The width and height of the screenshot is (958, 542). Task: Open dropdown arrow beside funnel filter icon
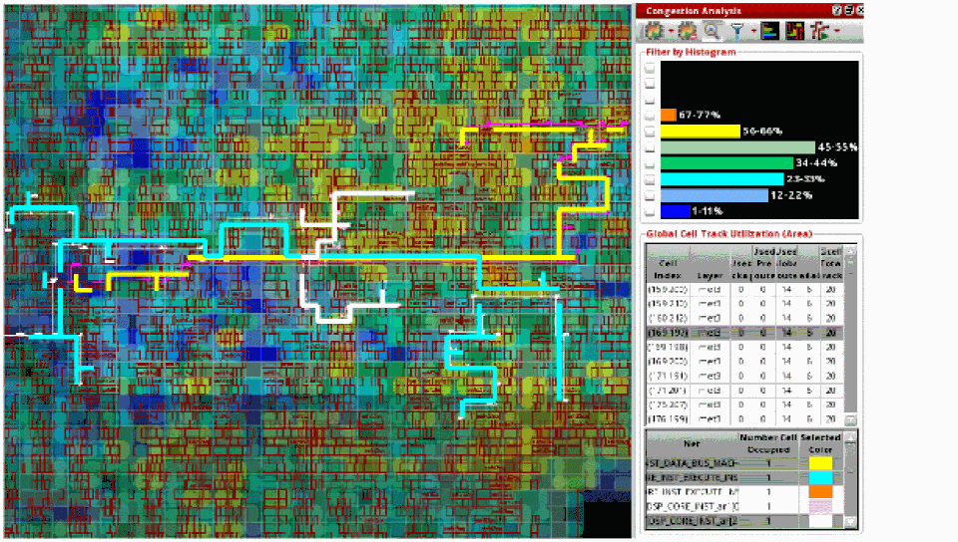[753, 31]
